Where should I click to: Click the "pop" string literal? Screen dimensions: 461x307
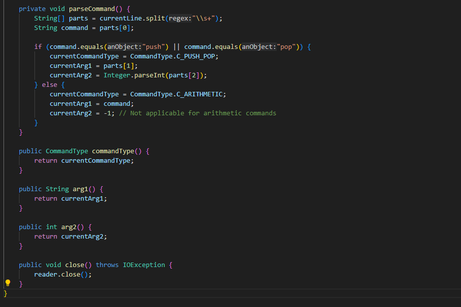(286, 46)
